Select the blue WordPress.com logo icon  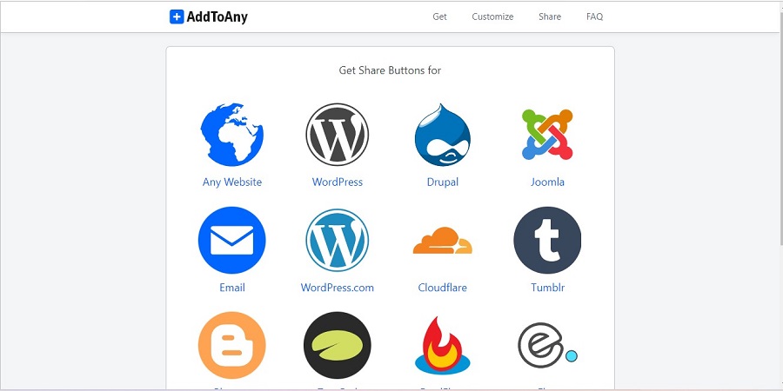337,241
